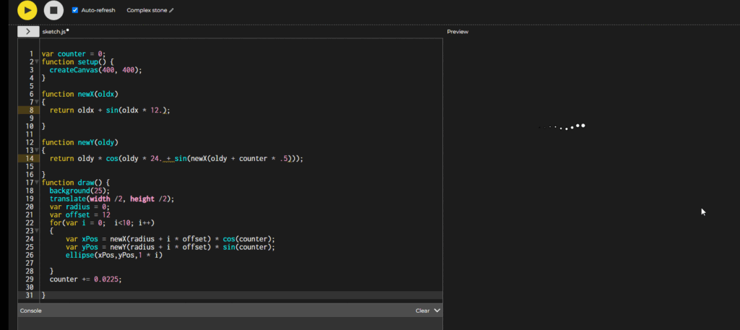Click the Console panel header label
This screenshot has width=740, height=330.
click(x=30, y=311)
